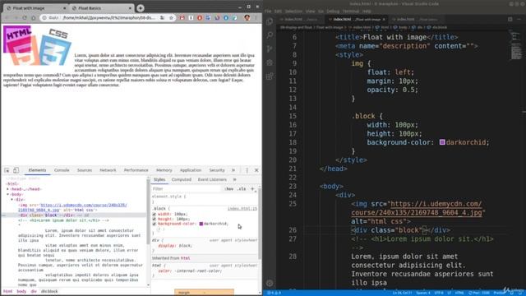Click the red Opera-like extension icon
Screen dimensions: 526x296
click(200, 18)
